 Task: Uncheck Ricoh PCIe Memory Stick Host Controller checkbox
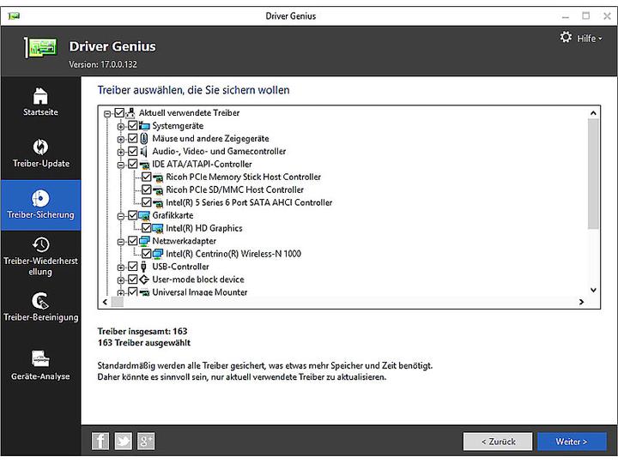pyautogui.click(x=147, y=177)
